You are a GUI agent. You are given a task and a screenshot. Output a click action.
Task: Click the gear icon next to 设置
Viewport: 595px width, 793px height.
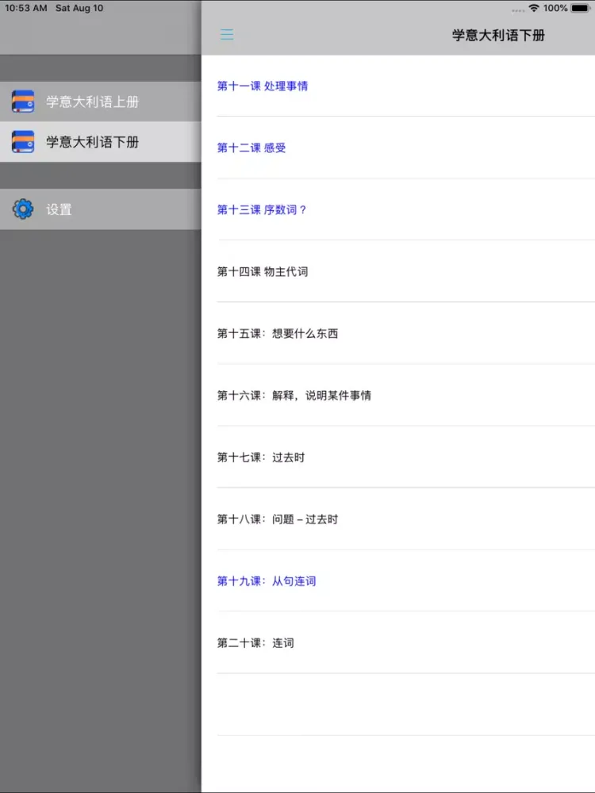click(x=23, y=209)
